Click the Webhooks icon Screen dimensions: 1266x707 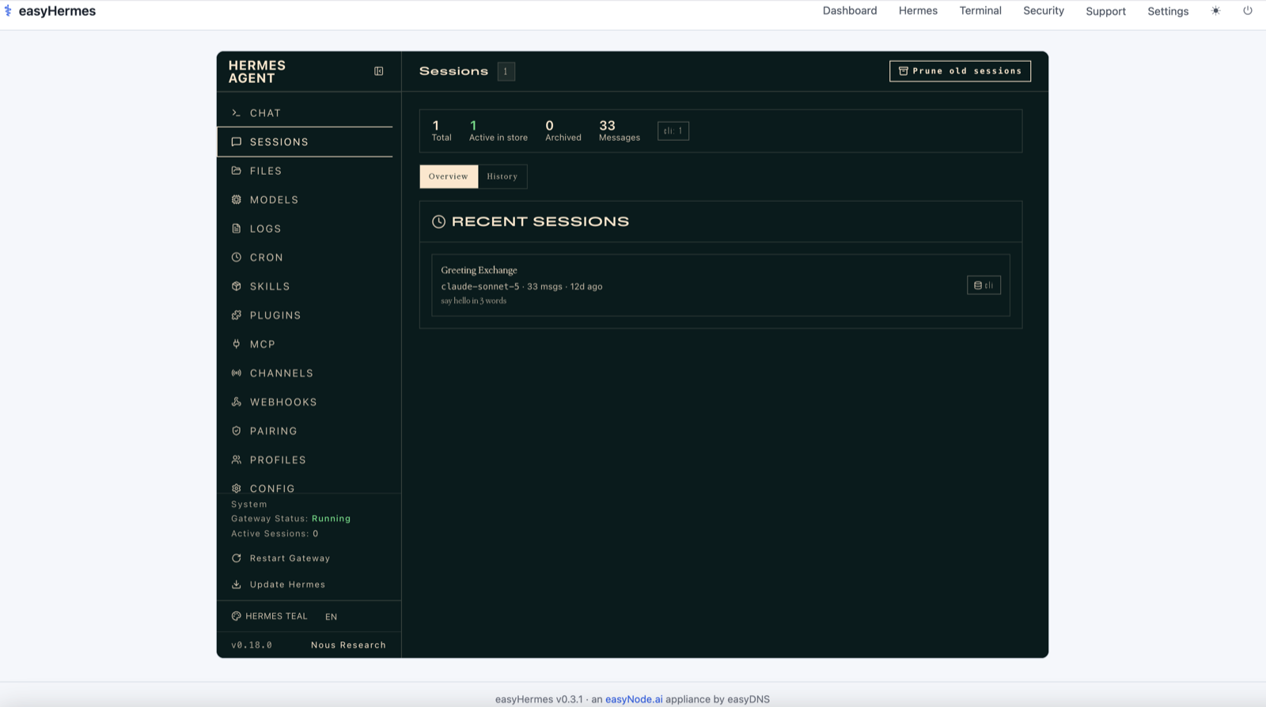click(x=236, y=402)
